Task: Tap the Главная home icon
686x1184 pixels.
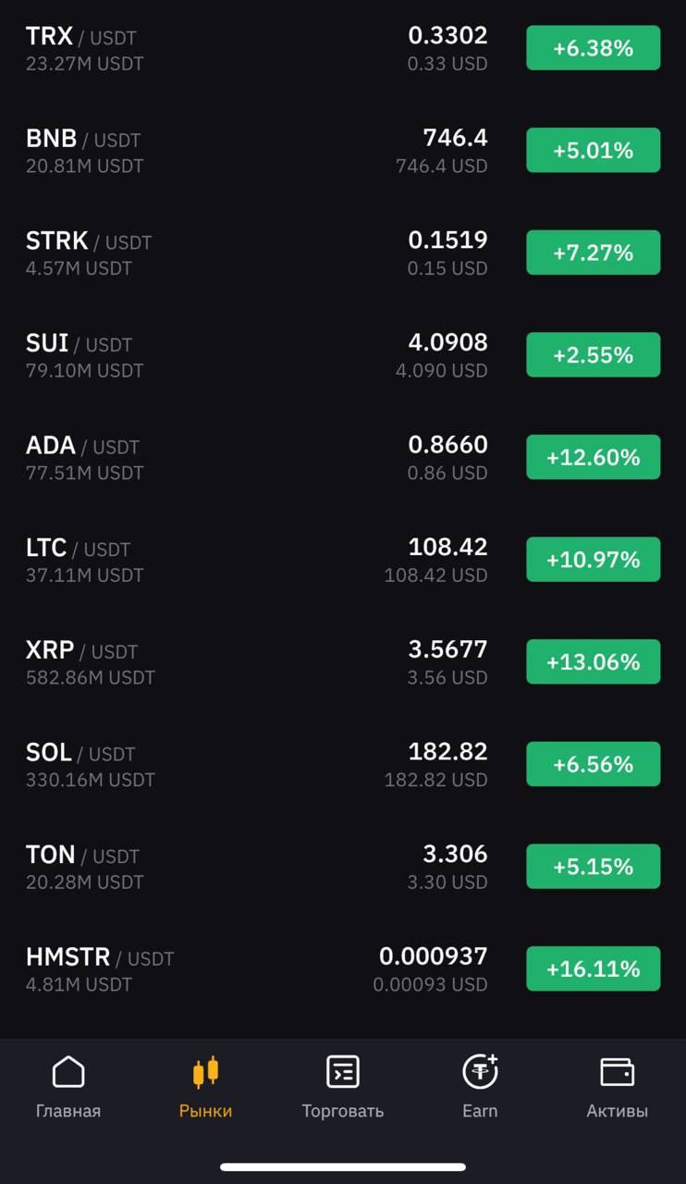Action: point(68,1071)
